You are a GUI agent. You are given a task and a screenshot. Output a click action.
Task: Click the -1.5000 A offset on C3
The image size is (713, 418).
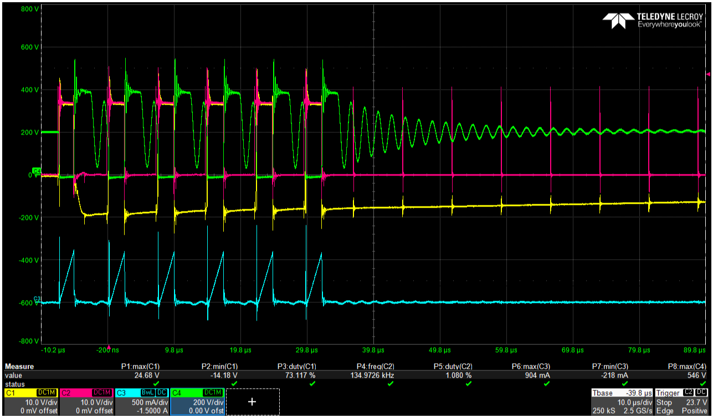tap(152, 410)
